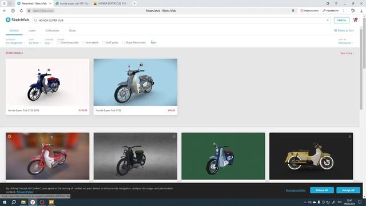Open the address bar three-dots menu

[344, 11]
